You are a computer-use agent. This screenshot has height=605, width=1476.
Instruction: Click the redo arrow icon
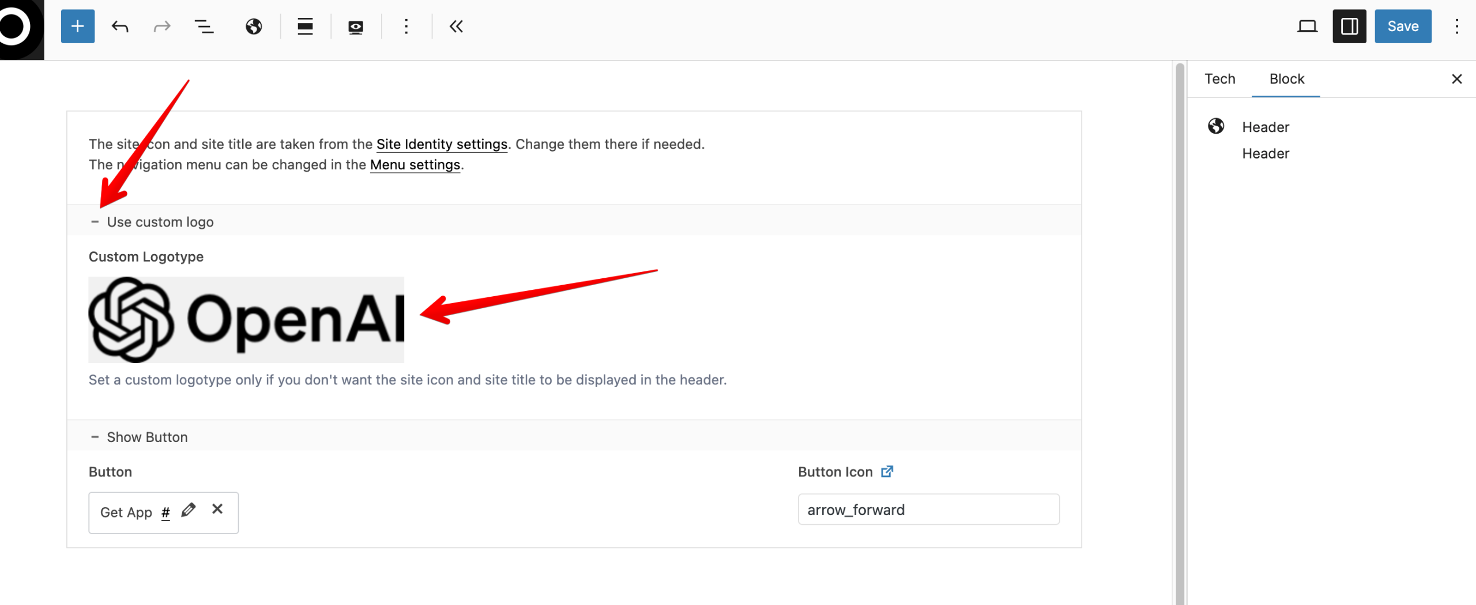(x=162, y=27)
